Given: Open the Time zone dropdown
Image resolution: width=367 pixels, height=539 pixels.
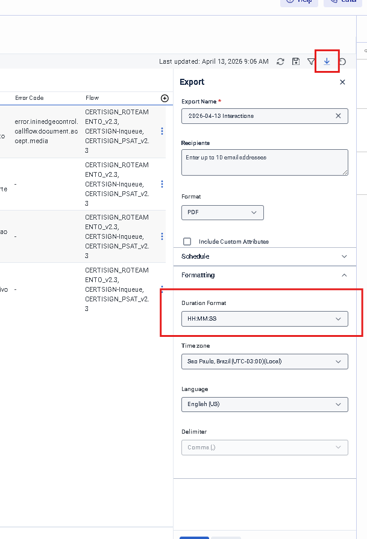Looking at the screenshot, I should (x=265, y=362).
